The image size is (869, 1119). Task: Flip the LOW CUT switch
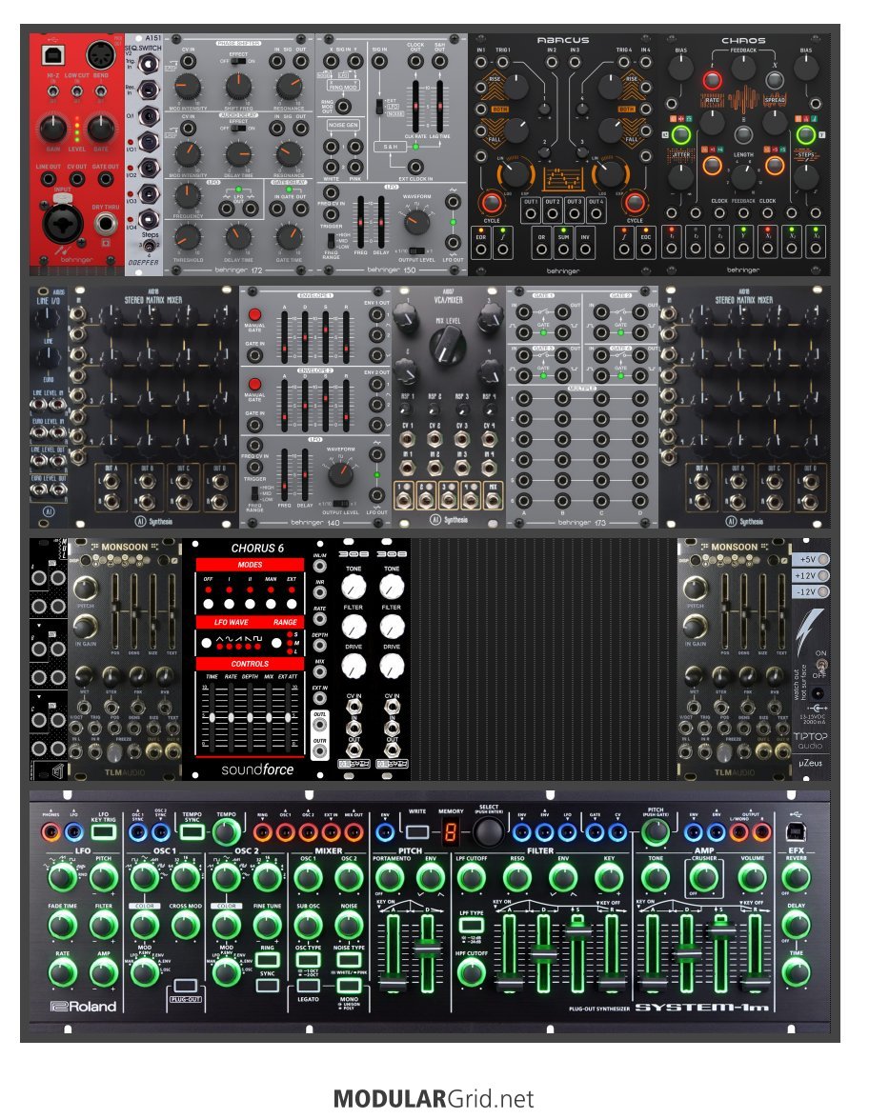pos(76,92)
